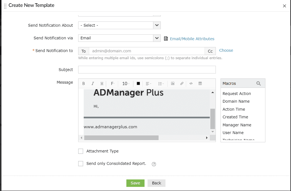The height and width of the screenshot is (191, 291).
Task: Open the HTML source code view
Action: 191,83
